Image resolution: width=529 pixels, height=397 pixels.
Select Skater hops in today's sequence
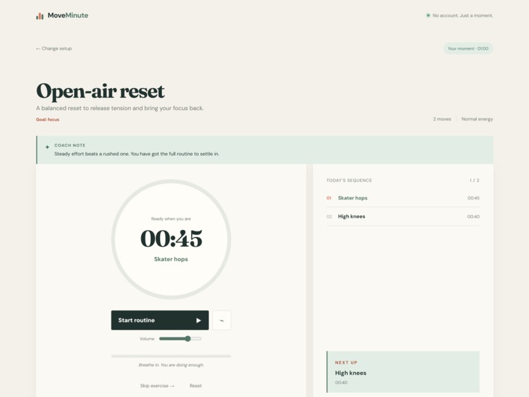coord(403,198)
